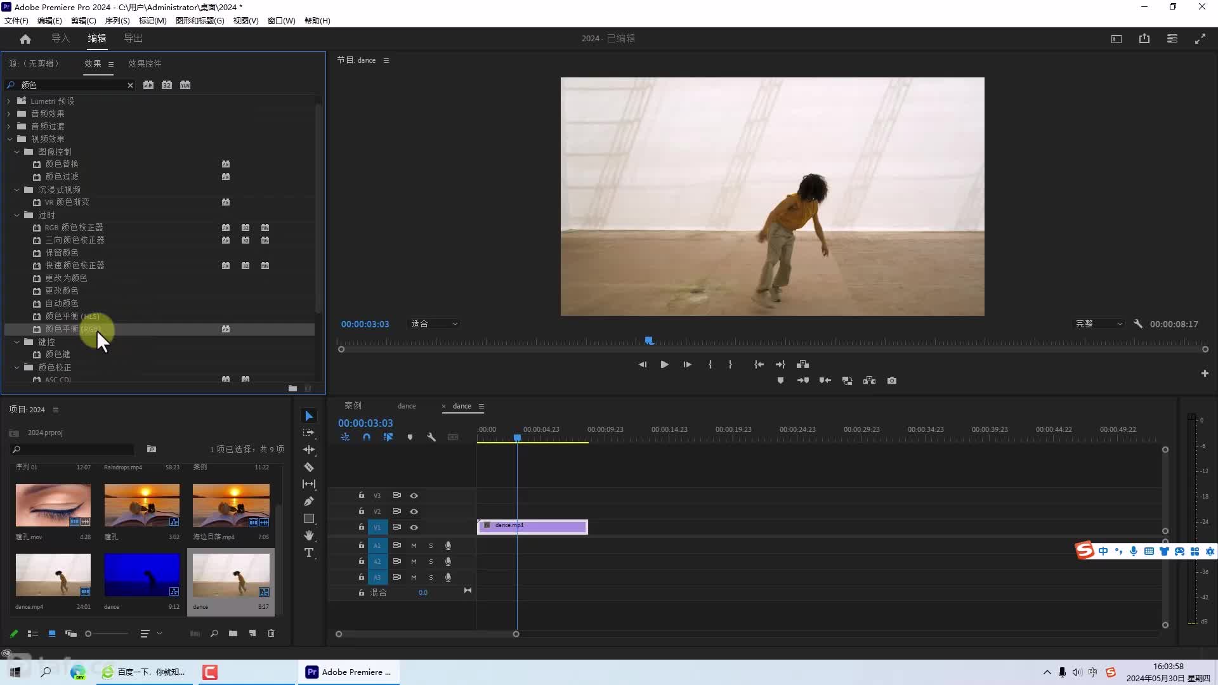Toggle timeline snap magnet icon

click(x=367, y=437)
